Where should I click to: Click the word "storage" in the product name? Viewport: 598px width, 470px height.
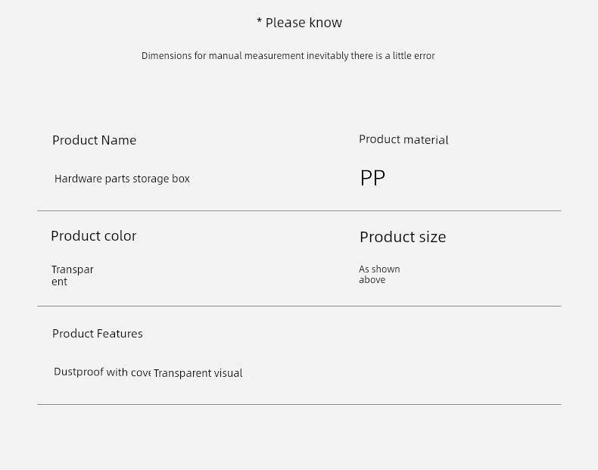pyautogui.click(x=151, y=179)
